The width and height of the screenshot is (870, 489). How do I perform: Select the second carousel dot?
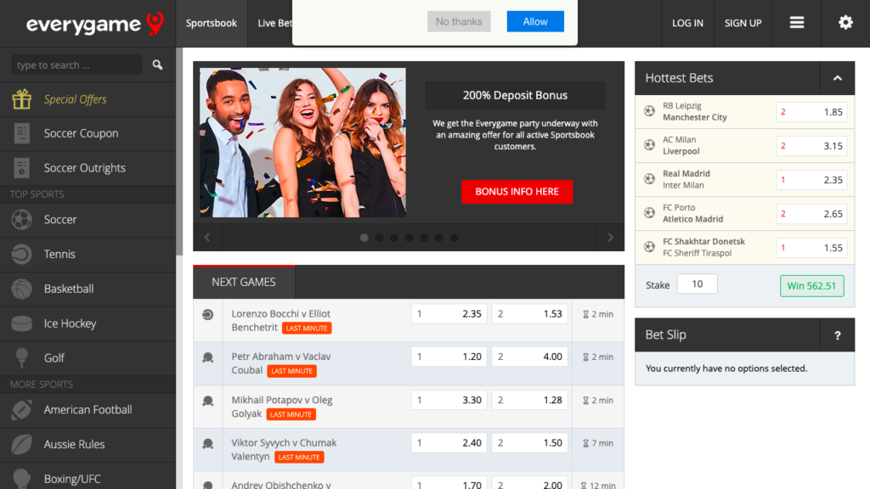(379, 238)
